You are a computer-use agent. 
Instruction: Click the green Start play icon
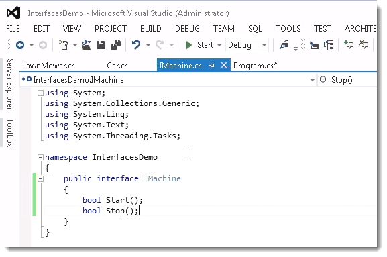[x=189, y=45]
